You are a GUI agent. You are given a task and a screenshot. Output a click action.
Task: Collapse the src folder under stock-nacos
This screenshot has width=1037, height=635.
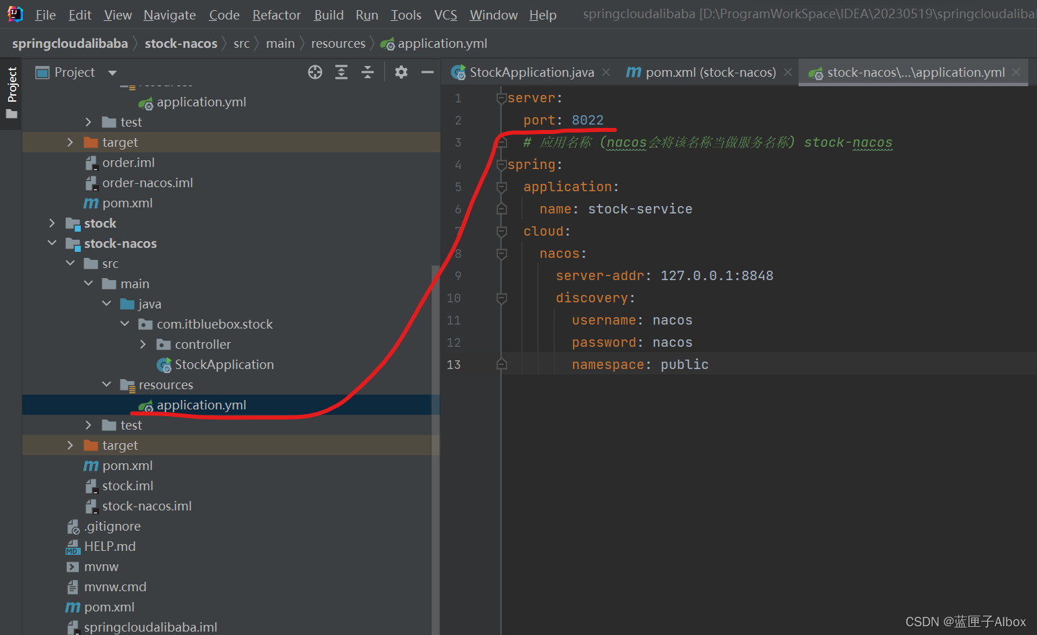click(x=71, y=263)
